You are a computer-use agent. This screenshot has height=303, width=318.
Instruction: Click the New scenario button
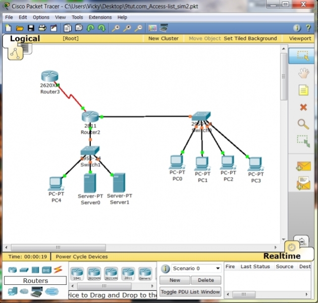point(175,280)
